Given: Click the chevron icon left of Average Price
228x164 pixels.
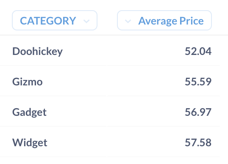Looking at the screenshot, I should (x=128, y=21).
